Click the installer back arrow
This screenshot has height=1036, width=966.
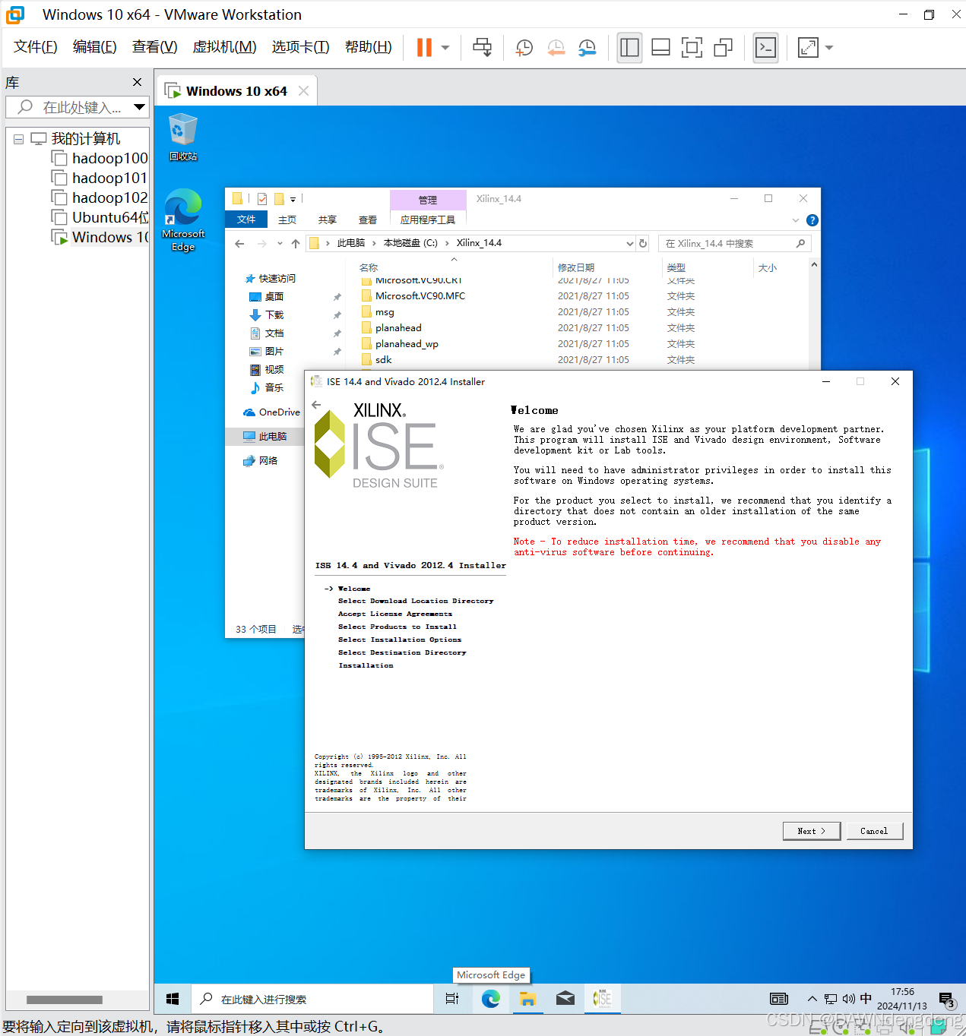click(x=316, y=405)
